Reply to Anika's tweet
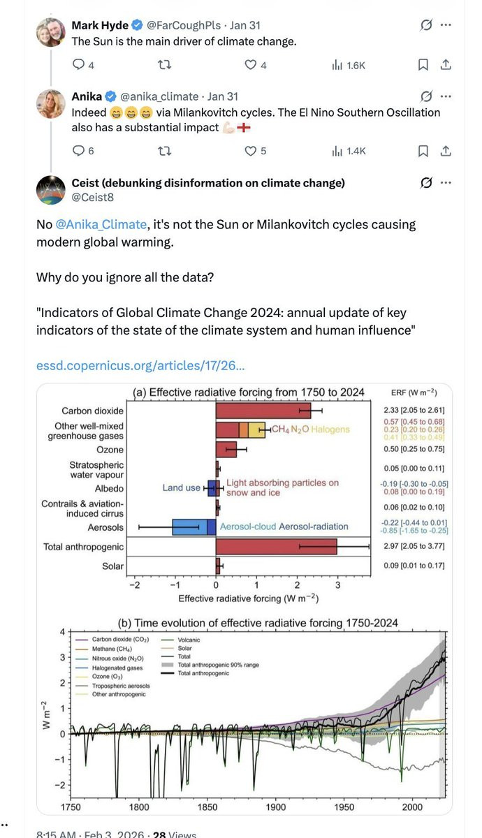The image size is (482, 838). tap(78, 151)
